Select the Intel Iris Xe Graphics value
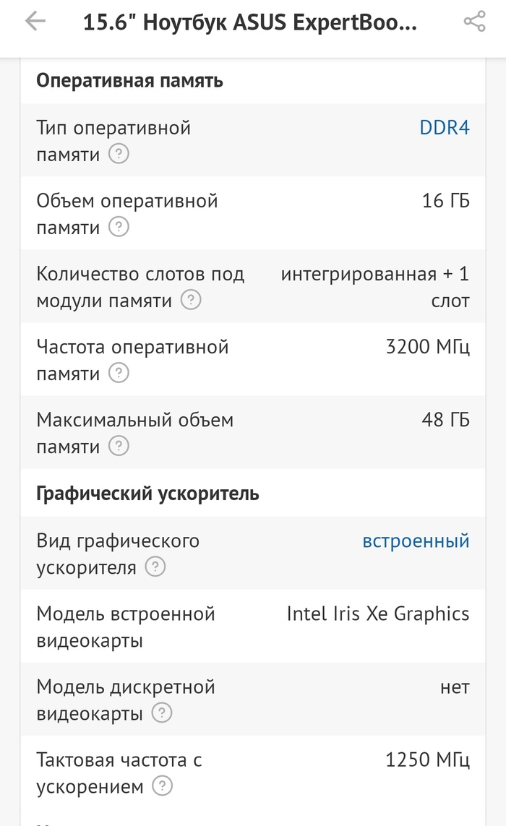Viewport: 506px width, 826px height. (378, 614)
